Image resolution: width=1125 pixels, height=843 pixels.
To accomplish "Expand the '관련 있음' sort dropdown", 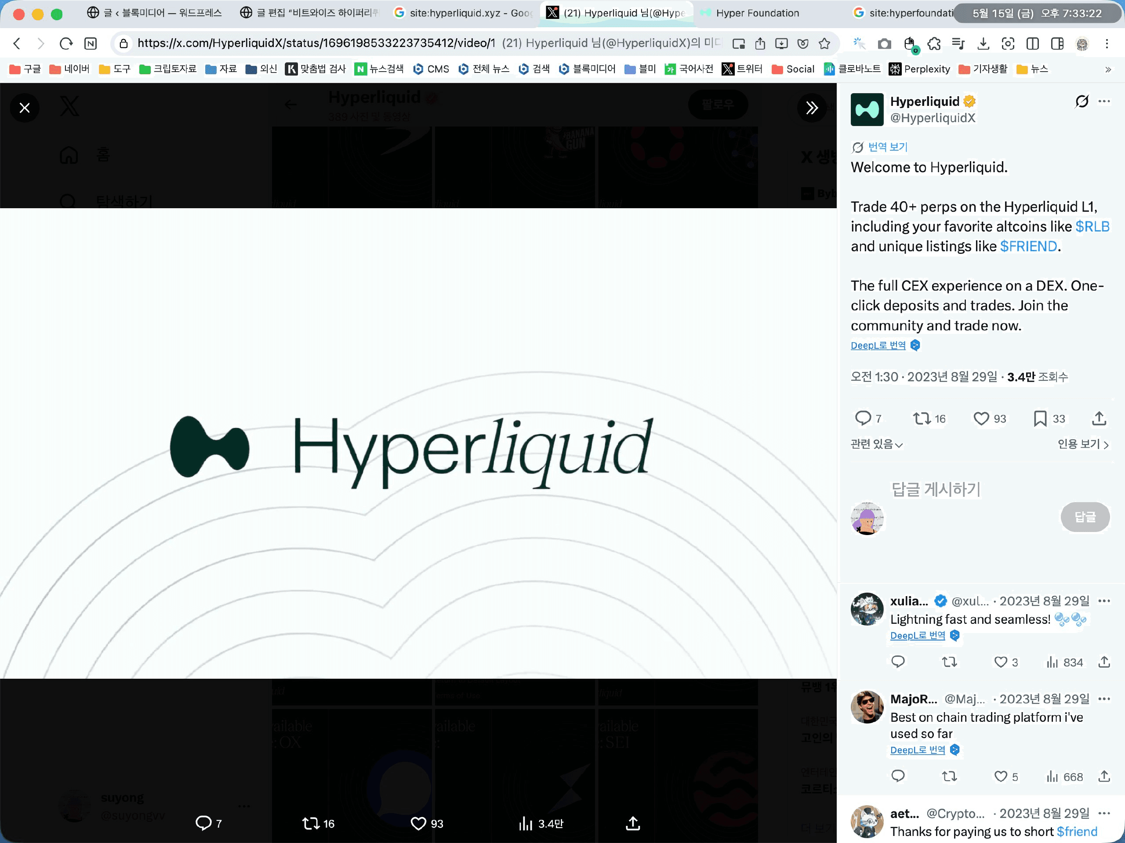I will point(877,444).
